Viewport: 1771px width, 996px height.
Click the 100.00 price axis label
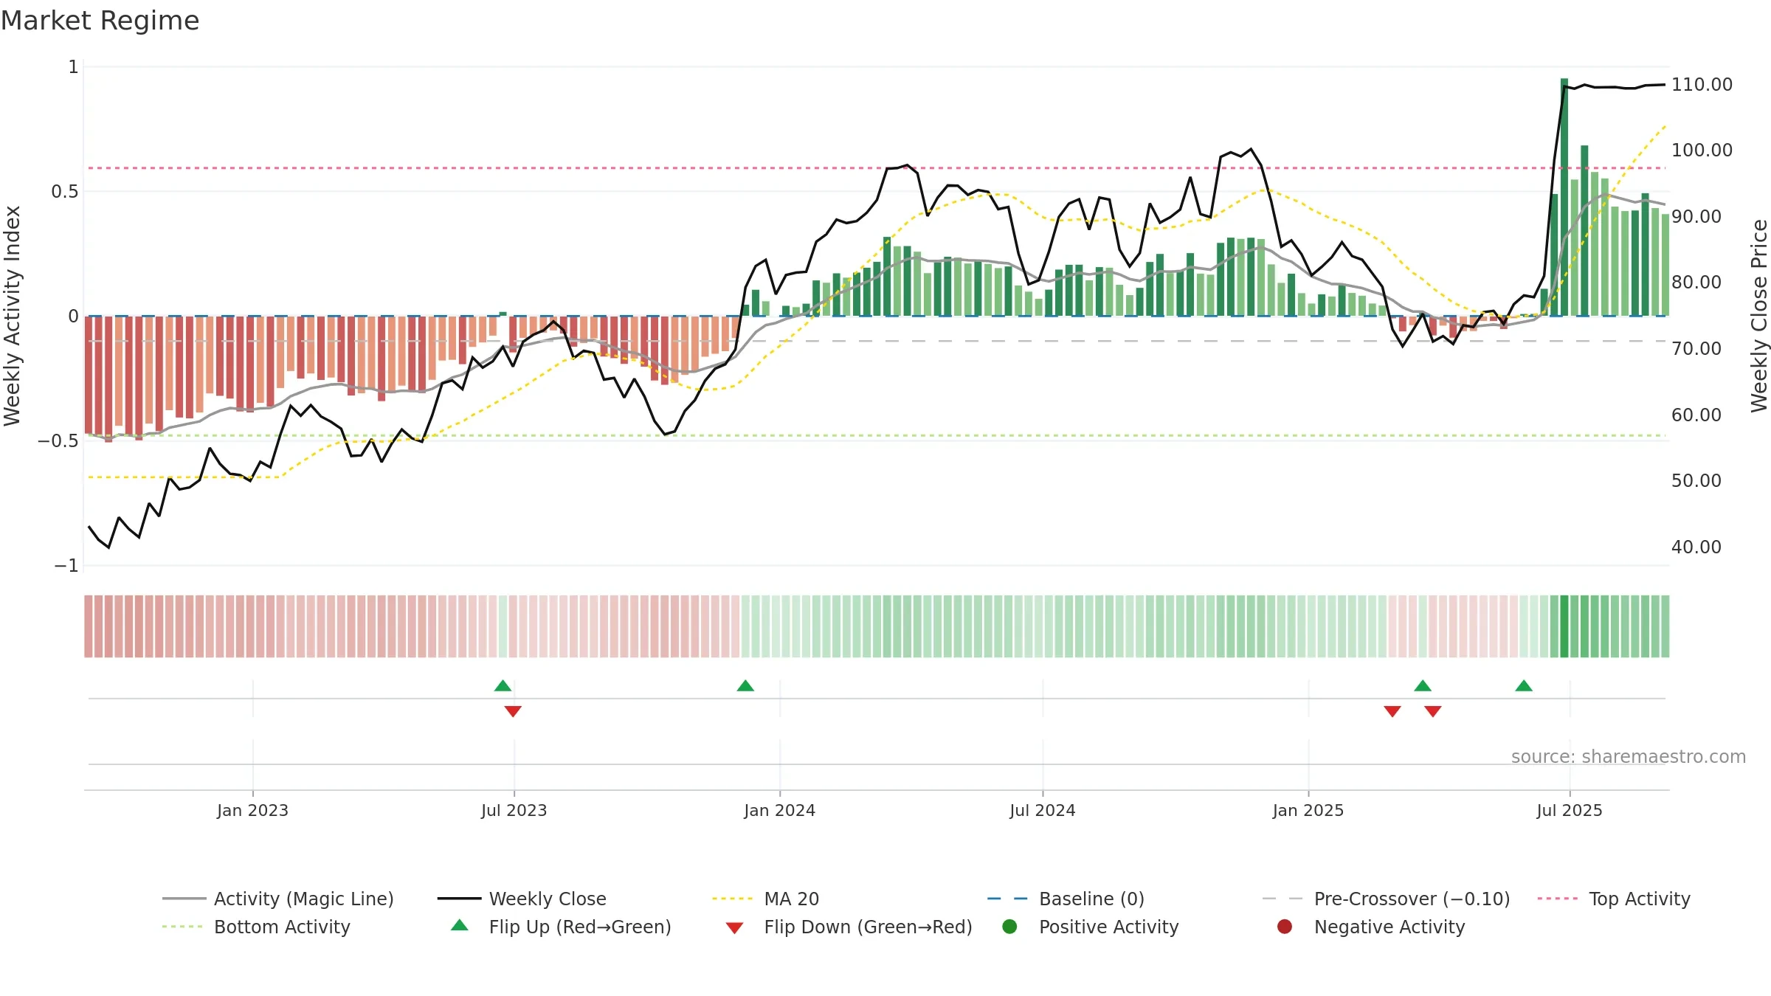(x=1702, y=150)
